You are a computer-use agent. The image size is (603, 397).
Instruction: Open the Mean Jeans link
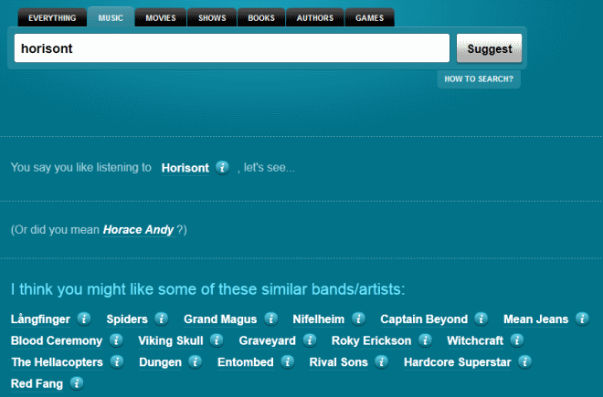535,319
